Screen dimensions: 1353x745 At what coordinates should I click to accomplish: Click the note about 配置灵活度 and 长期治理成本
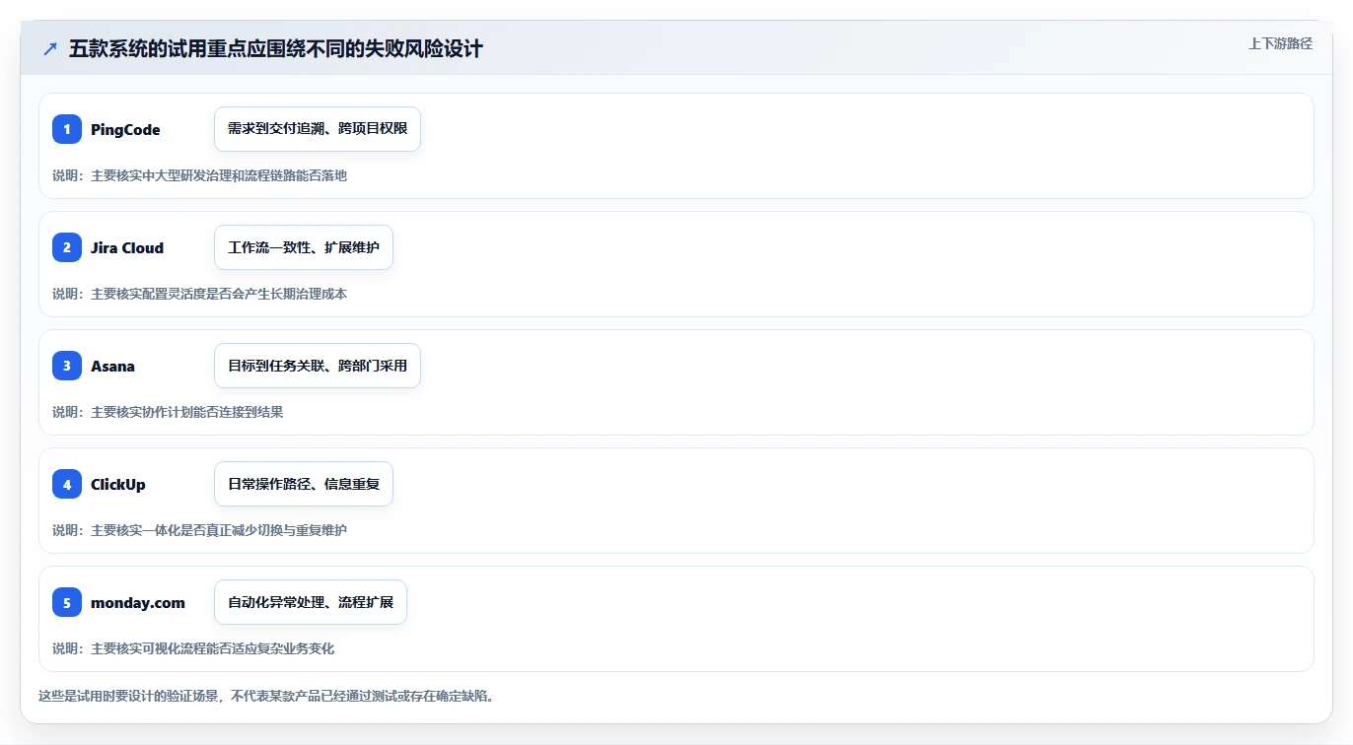(x=199, y=294)
